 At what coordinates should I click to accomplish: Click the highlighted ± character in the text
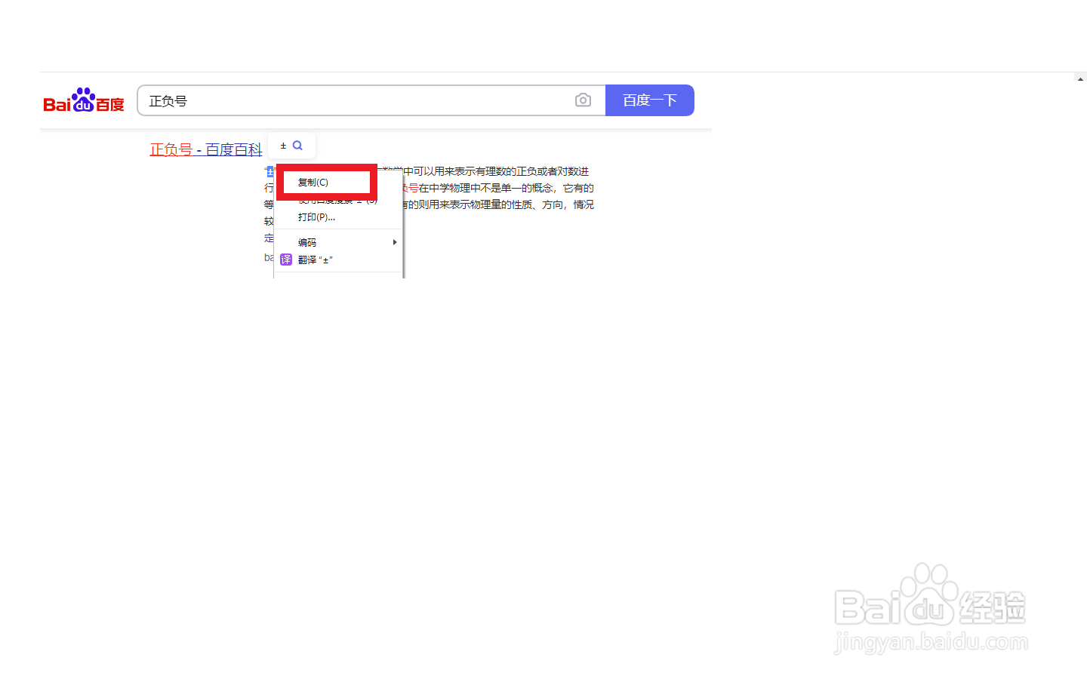coord(269,172)
